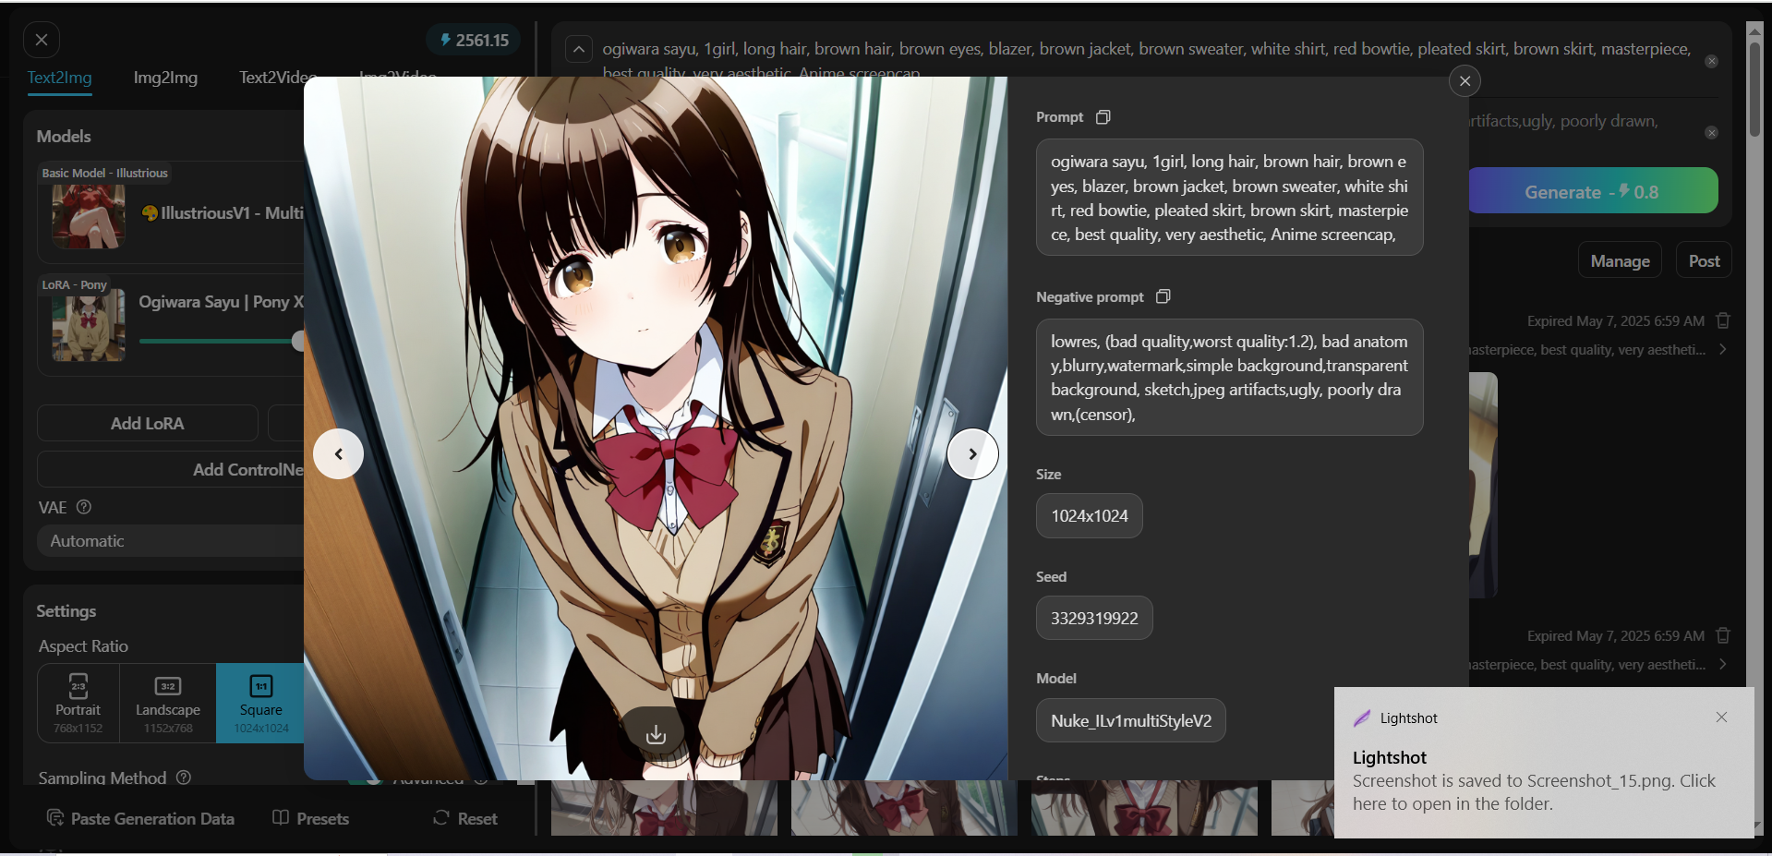Select the Portrait aspect ratio

pyautogui.click(x=78, y=703)
